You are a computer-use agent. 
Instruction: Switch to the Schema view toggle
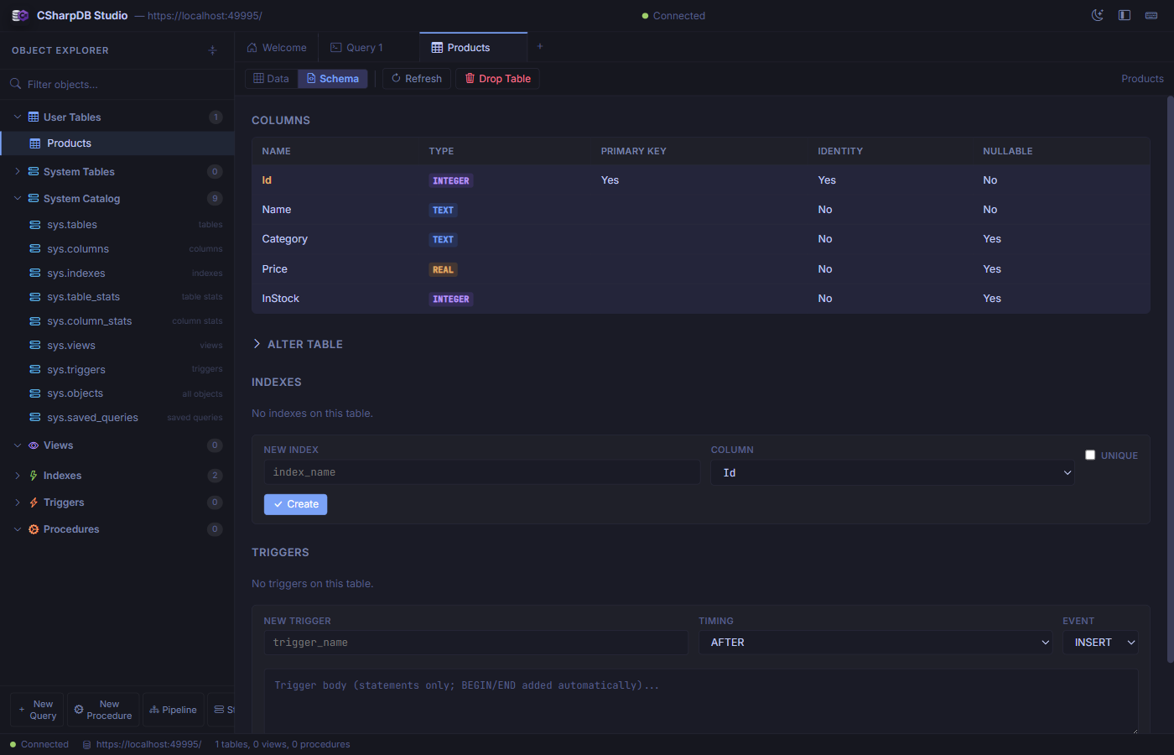pos(332,78)
